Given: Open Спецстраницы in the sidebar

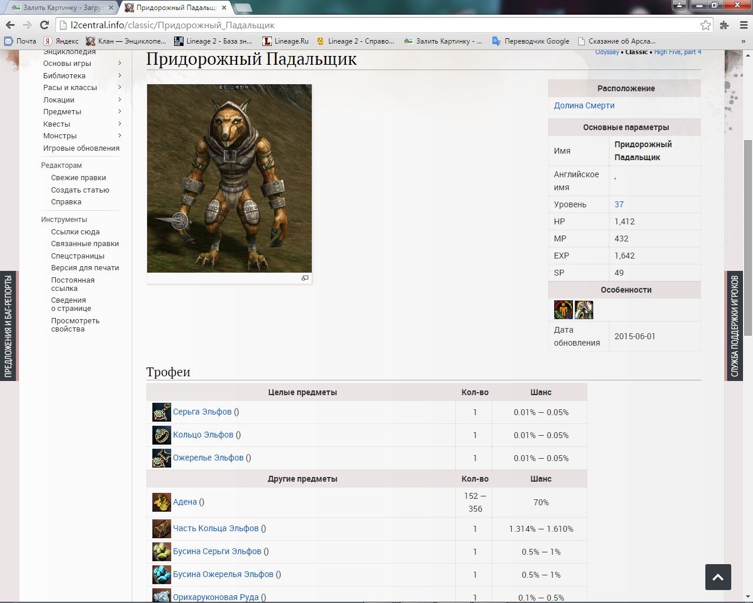Looking at the screenshot, I should point(78,256).
